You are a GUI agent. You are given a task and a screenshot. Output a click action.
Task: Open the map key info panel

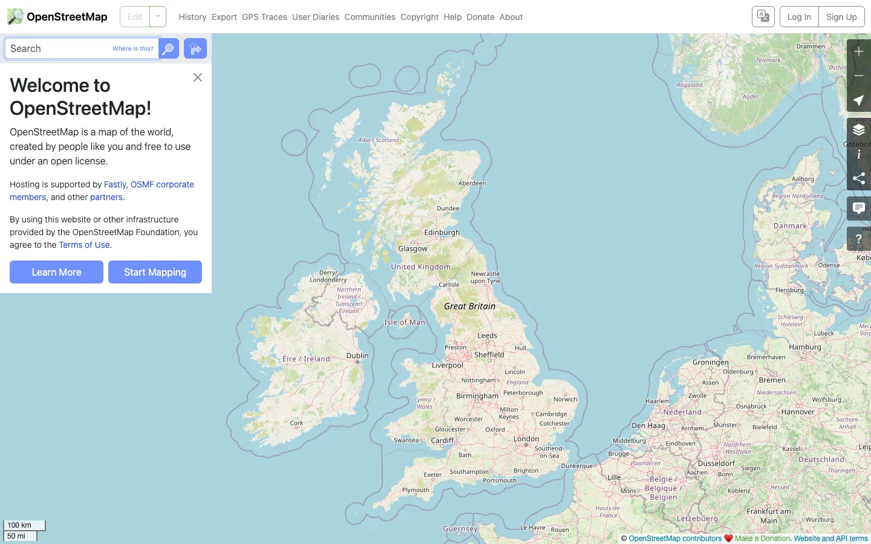[x=859, y=154]
